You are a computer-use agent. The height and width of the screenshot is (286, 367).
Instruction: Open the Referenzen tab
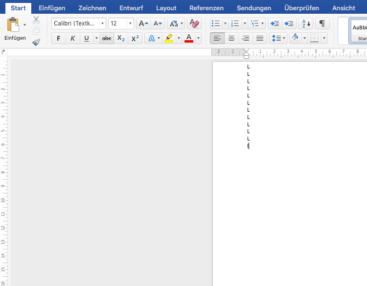[x=206, y=8]
